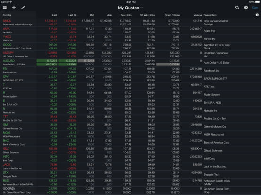The image size is (261, 195).
Task: Tap Facebook Inc description
Action: (211, 71)
